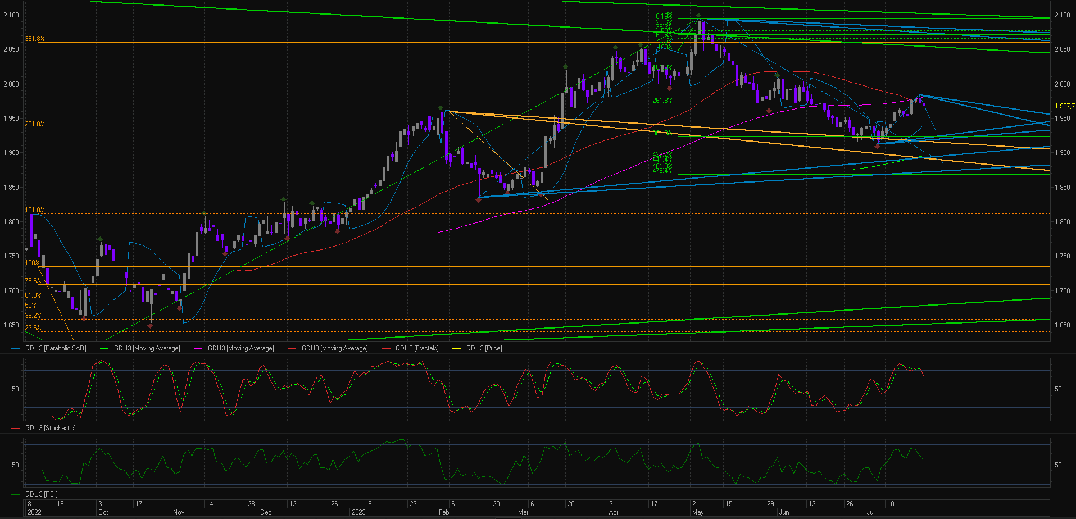Click the Oct label on the time axis
The width and height of the screenshot is (1076, 519).
pyautogui.click(x=103, y=512)
